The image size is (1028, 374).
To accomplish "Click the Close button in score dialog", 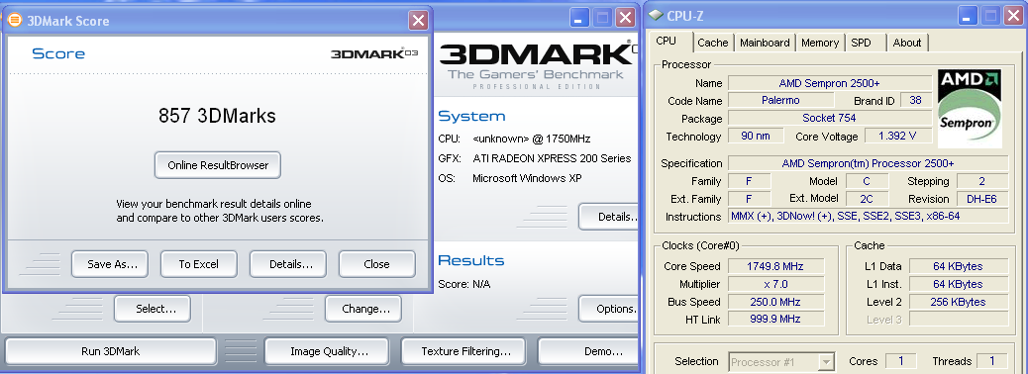I will [x=377, y=264].
